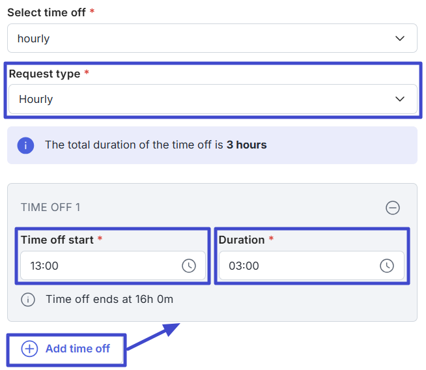Click the Duration field label
The width and height of the screenshot is (426, 370).
(x=242, y=240)
